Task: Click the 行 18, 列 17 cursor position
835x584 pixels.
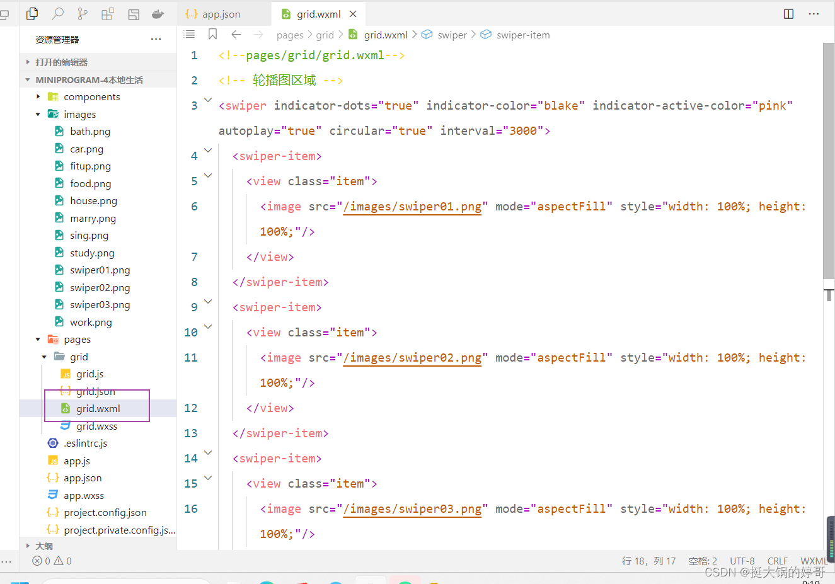Action: click(x=648, y=561)
